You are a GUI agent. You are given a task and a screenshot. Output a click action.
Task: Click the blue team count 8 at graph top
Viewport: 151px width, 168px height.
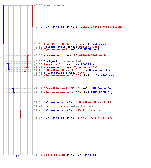(3, 4)
